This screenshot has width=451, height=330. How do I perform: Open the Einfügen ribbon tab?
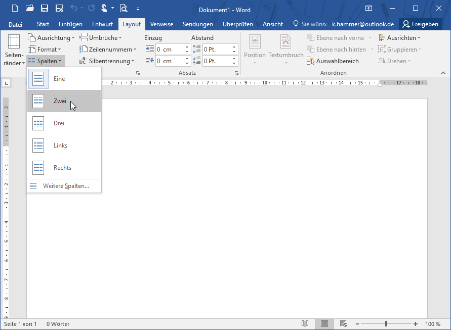tap(70, 24)
